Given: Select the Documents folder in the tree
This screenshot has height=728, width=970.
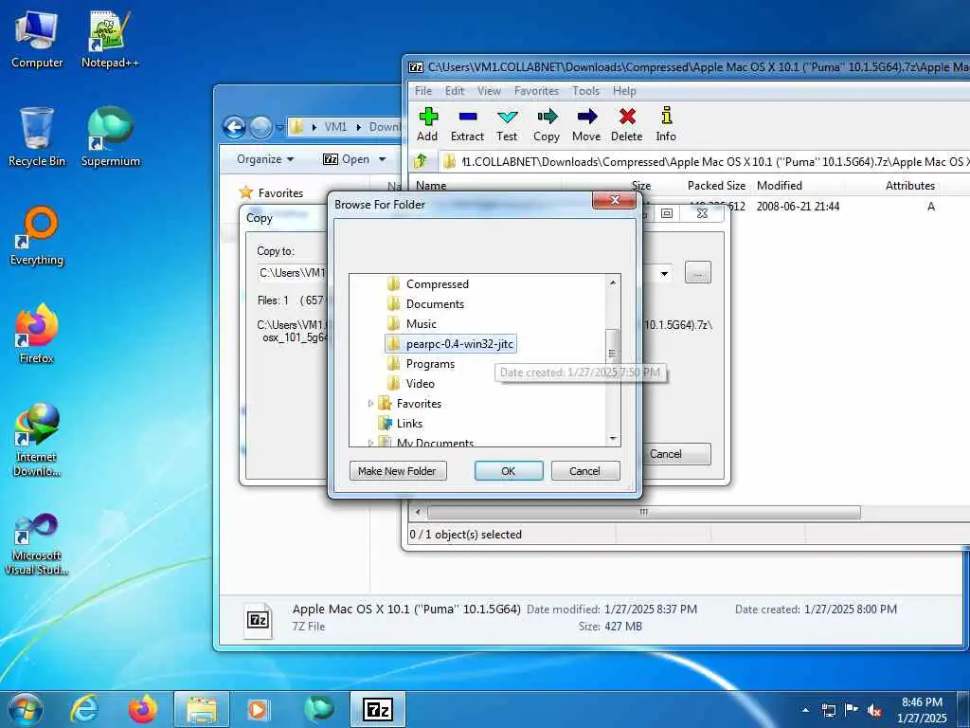Looking at the screenshot, I should [x=435, y=304].
